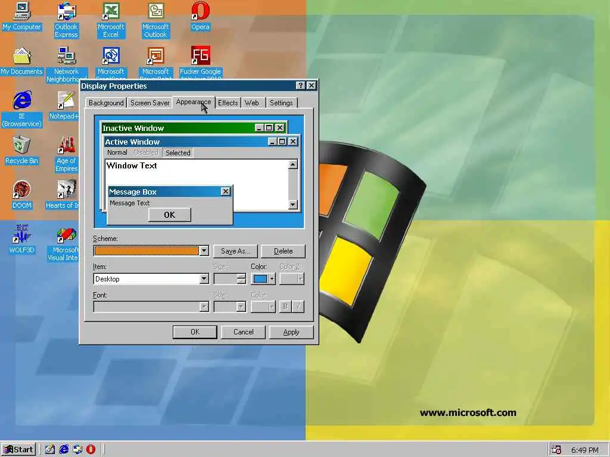Screen dimensions: 610x457
Task: Click the Message Box title bar in preview
Action: [x=170, y=192]
